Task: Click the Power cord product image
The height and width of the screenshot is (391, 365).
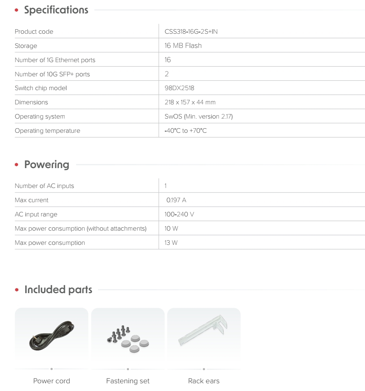Action: (52, 335)
